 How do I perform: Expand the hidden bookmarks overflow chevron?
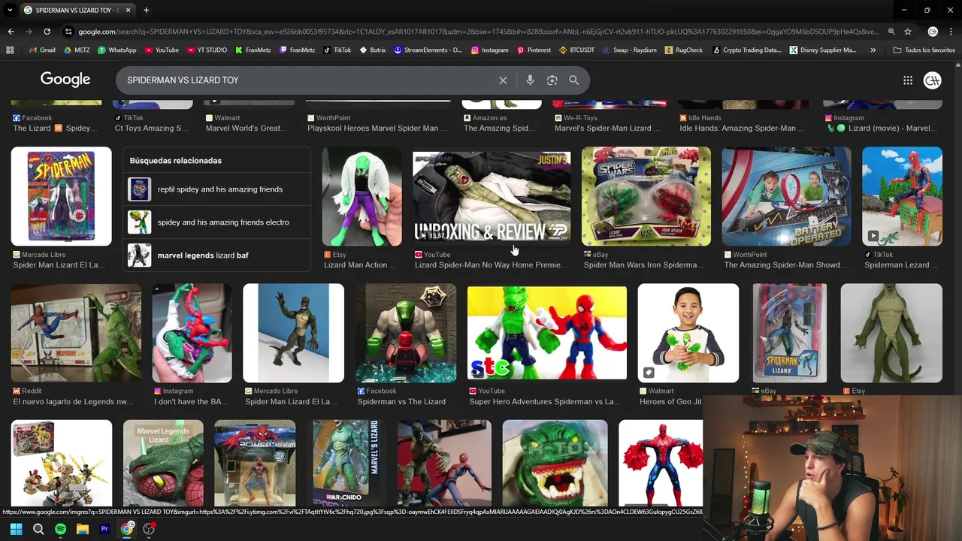tap(873, 50)
